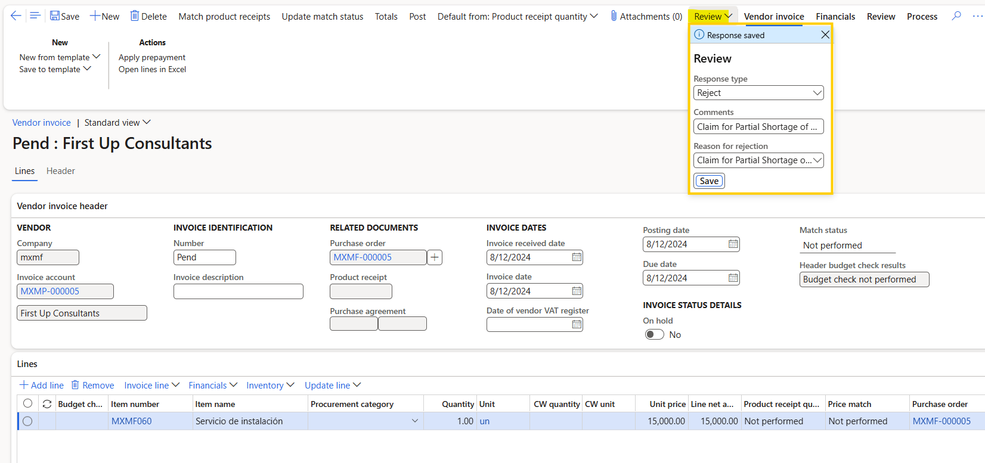Add a purchase order with plus button
The height and width of the screenshot is (463, 985).
(435, 257)
